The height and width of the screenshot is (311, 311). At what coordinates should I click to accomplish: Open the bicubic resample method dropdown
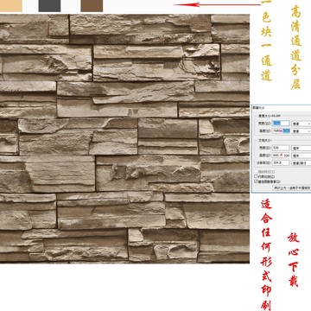click(292, 187)
